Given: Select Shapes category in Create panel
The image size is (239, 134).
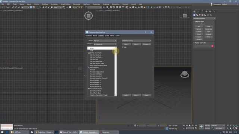Looking at the screenshot, I should click(x=197, y=15).
